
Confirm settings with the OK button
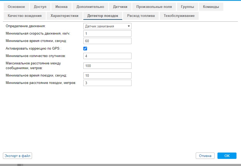(x=227, y=156)
